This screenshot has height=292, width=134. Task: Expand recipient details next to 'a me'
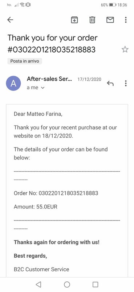pyautogui.click(x=42, y=88)
